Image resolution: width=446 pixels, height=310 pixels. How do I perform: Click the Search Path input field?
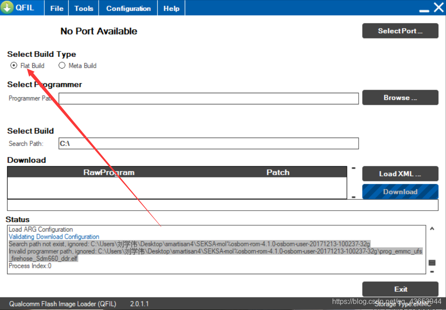pos(208,143)
